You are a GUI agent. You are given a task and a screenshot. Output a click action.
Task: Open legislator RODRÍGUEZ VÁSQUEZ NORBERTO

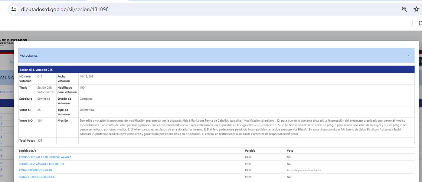click(x=42, y=164)
